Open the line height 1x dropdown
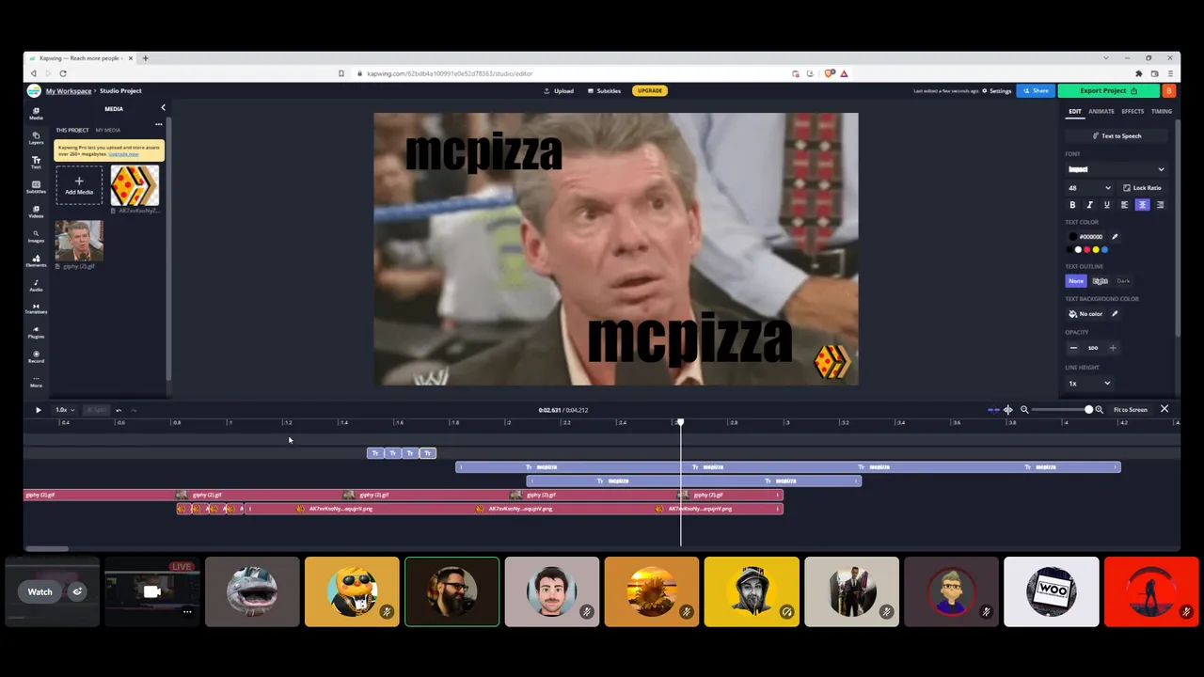1204x677 pixels. point(1089,384)
